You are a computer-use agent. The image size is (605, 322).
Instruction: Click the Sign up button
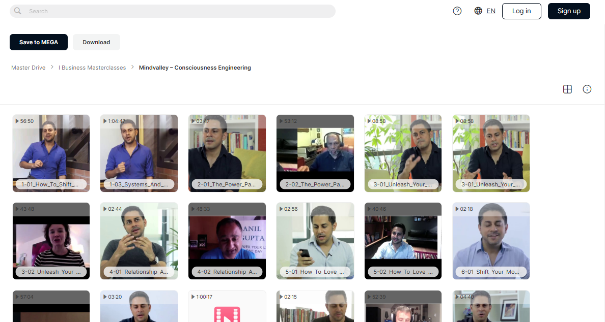click(x=569, y=11)
